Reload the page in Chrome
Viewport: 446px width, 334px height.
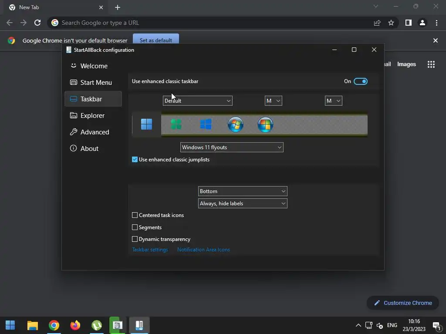click(37, 23)
